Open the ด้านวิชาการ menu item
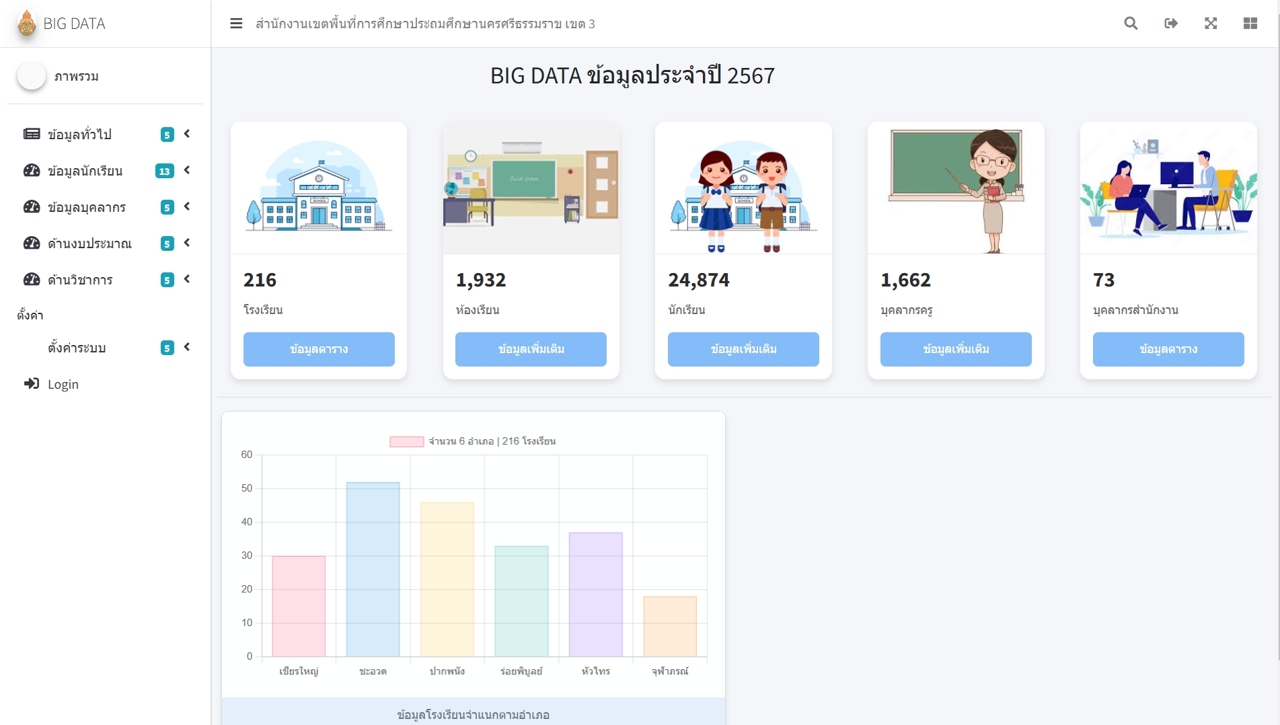This screenshot has width=1280, height=725. click(x=80, y=280)
